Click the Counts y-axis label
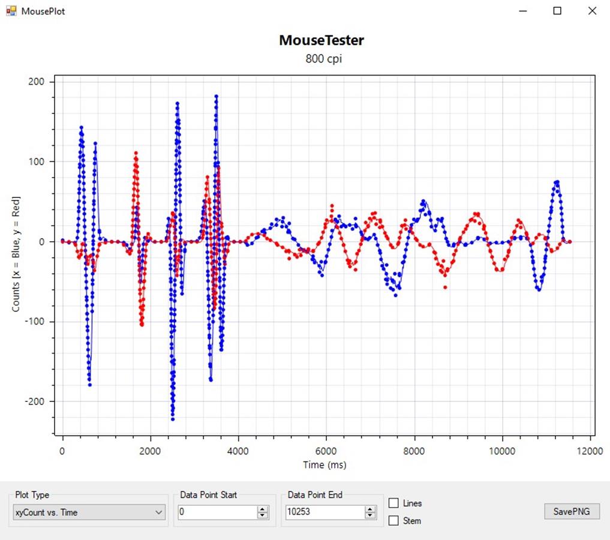Screen dimensions: 610x540 (x=16, y=254)
